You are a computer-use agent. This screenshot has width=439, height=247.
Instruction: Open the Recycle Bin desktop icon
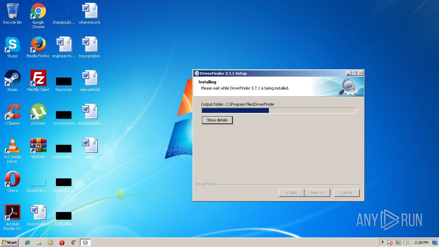point(12,14)
